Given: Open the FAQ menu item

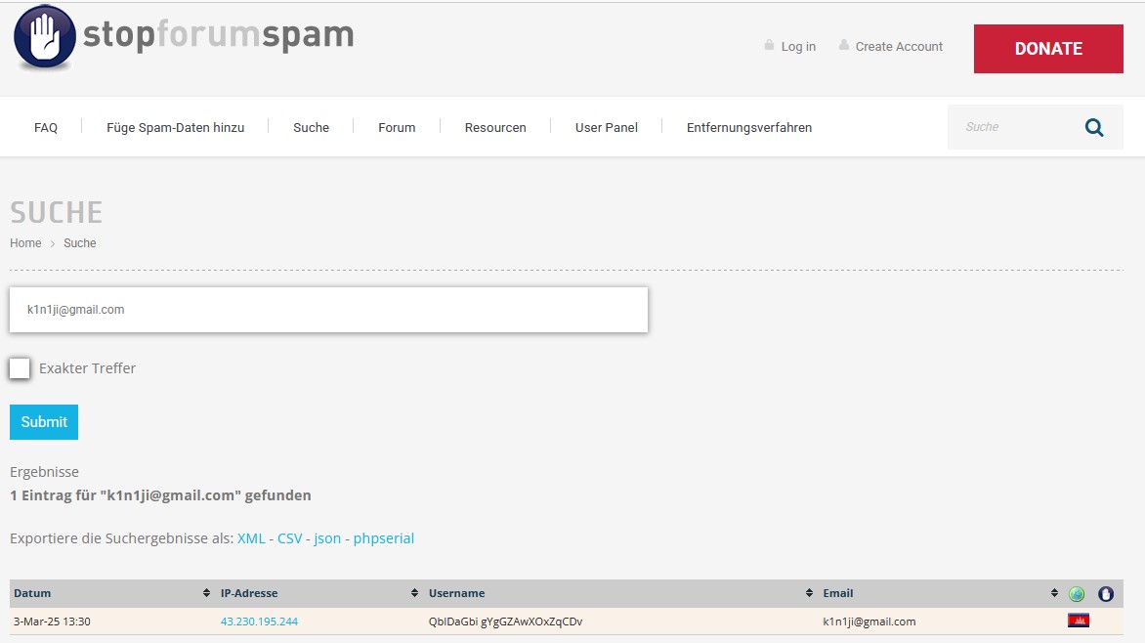Looking at the screenshot, I should pos(46,127).
